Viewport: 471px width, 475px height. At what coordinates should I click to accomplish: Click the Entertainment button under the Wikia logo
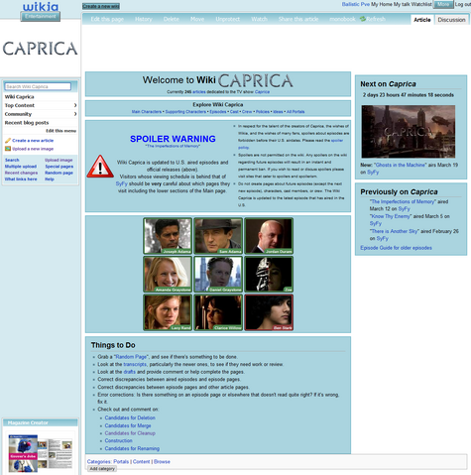[41, 16]
